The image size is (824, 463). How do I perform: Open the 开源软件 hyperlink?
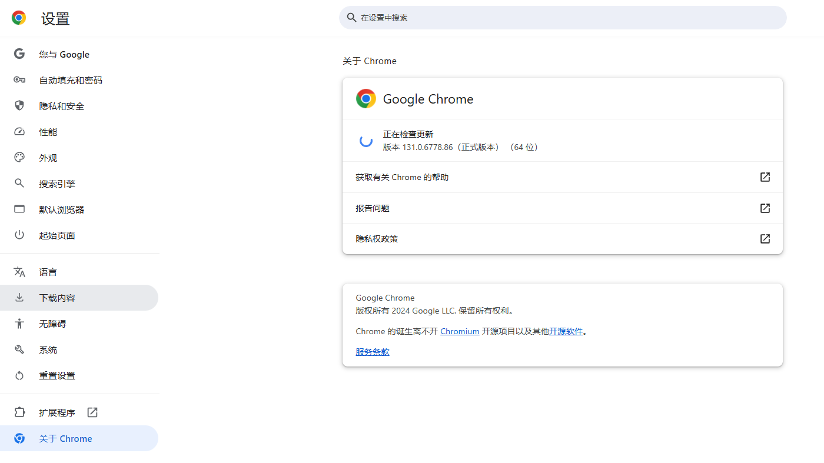click(x=566, y=331)
